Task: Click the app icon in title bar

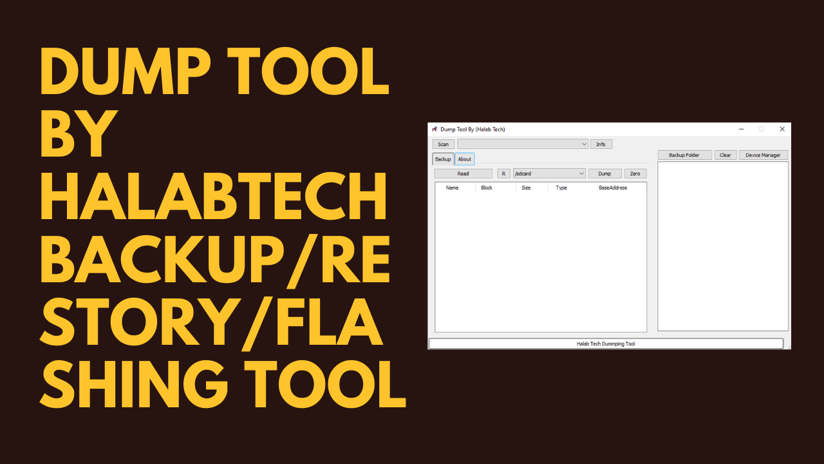Action: tap(435, 130)
